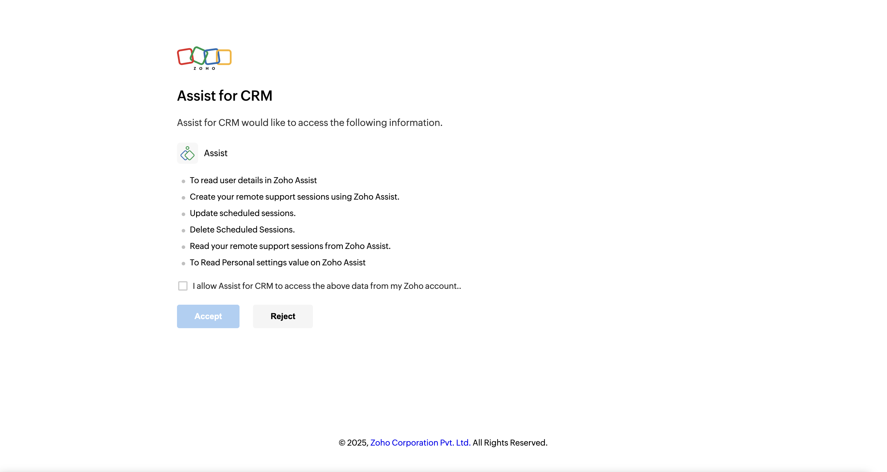Click the 'Create your remote support sessions' permission
This screenshot has height=472, width=887.
coord(294,197)
